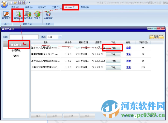
Task: Switch to the iLuban(I) tab
Action: pyautogui.click(x=70, y=7)
